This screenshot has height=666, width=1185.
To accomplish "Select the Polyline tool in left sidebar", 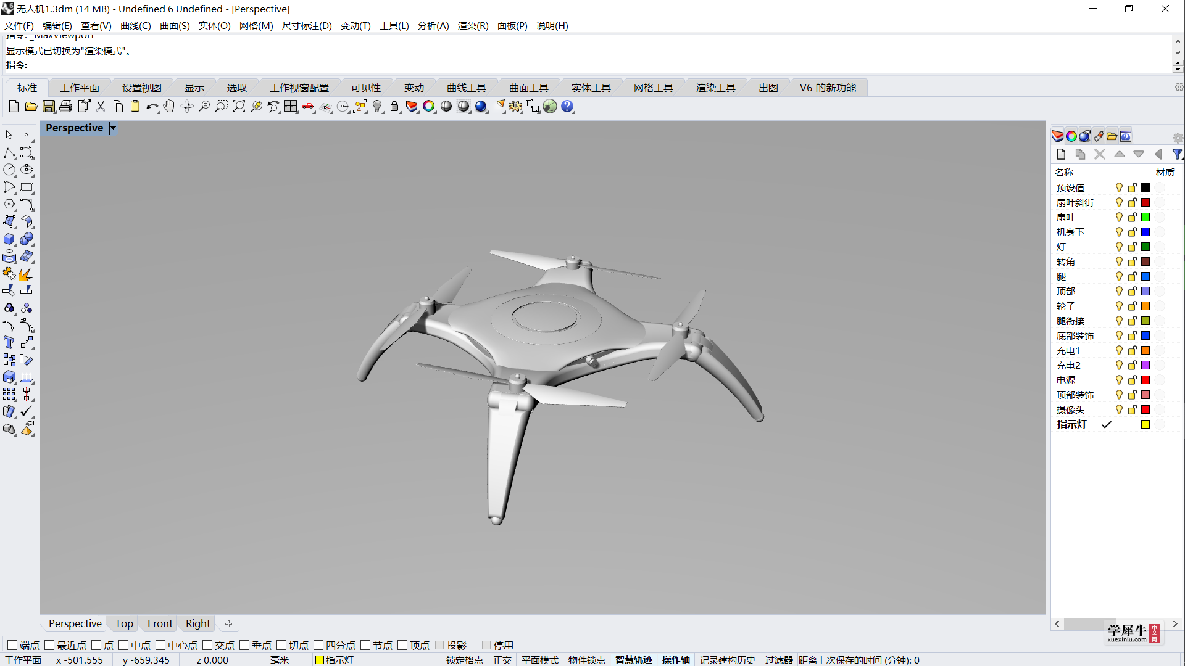I will coord(9,152).
